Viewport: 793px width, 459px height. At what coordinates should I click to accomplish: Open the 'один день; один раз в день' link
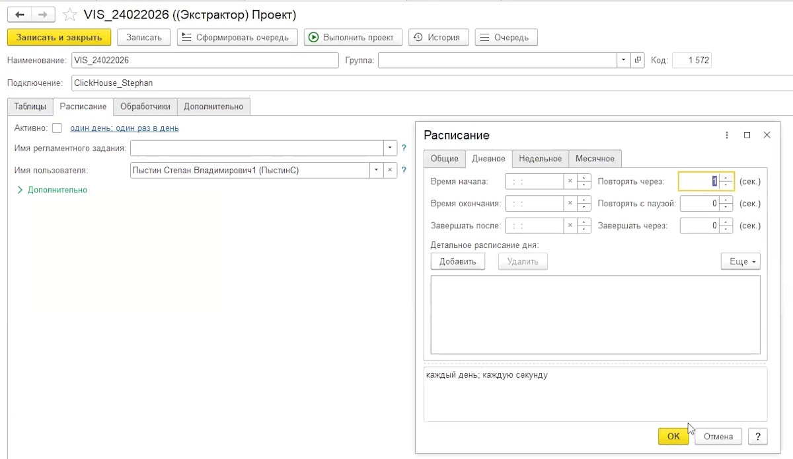(x=124, y=128)
